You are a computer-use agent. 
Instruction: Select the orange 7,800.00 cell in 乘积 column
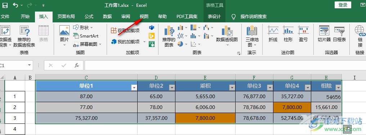click(x=205, y=118)
